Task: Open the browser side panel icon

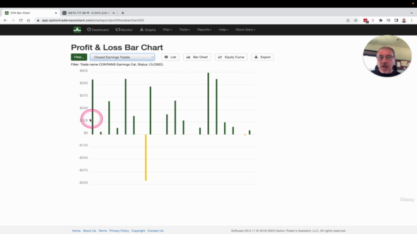Action: point(396,20)
